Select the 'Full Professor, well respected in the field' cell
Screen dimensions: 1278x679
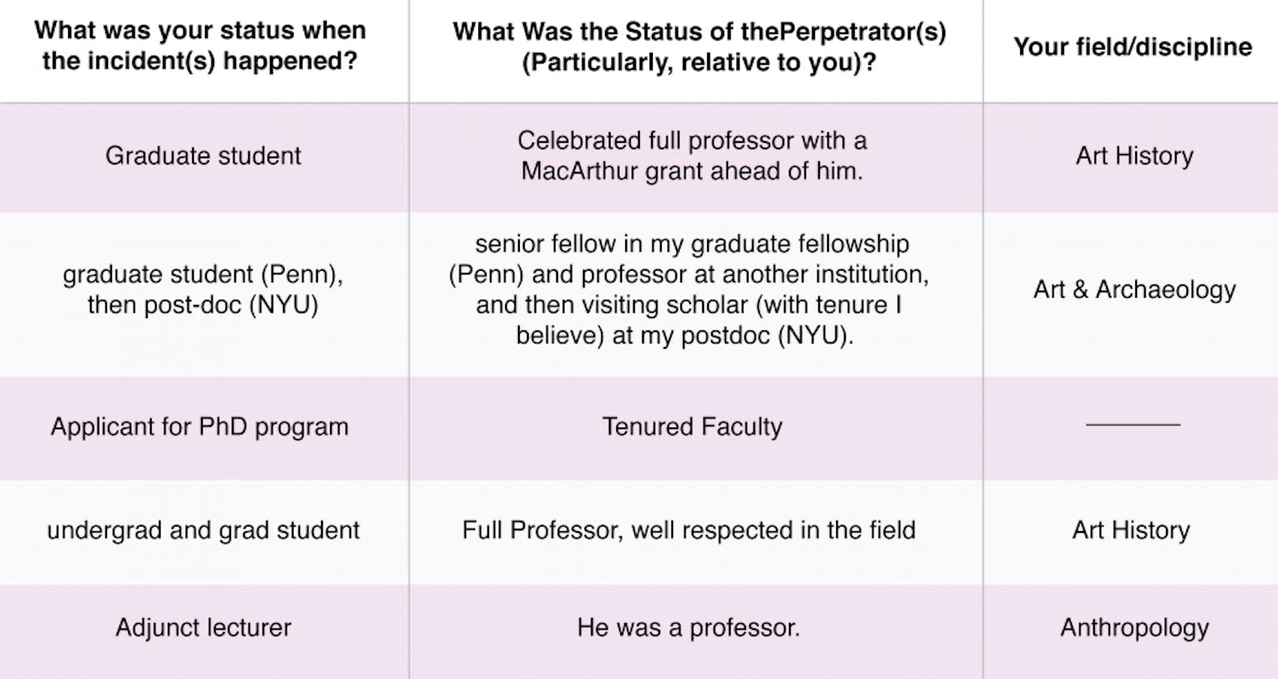688,531
